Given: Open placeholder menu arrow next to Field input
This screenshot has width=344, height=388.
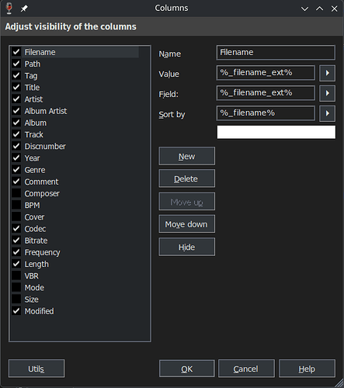Looking at the screenshot, I should tap(327, 93).
